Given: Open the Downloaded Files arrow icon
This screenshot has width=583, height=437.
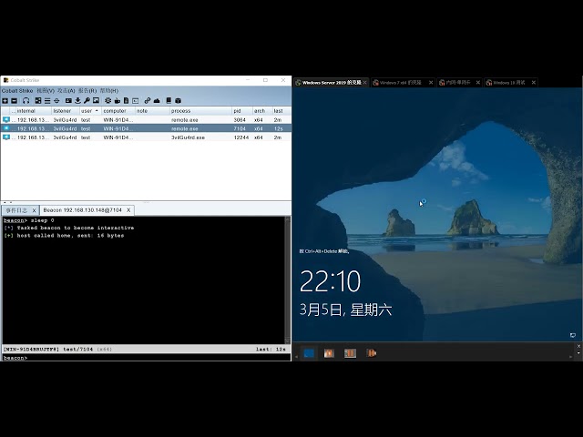Looking at the screenshot, I should [77, 101].
